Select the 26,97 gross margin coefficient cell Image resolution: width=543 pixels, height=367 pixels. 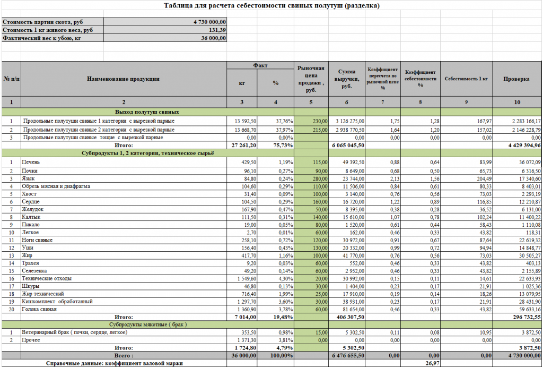point(421,363)
